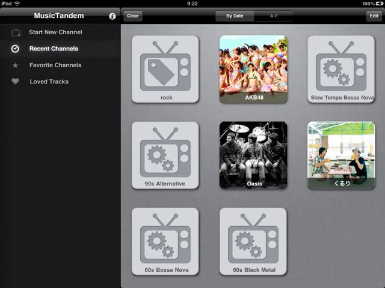385x288 pixels.
Task: Open the 90s Alternative channel tile
Action: pyautogui.click(x=165, y=155)
